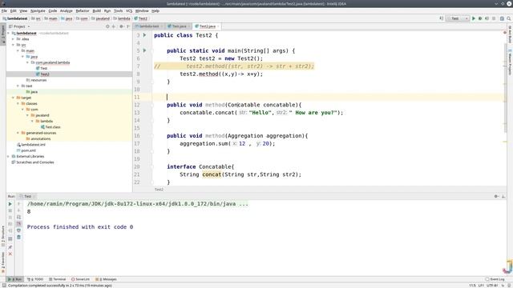Open the Terminal tool window button

point(58,279)
